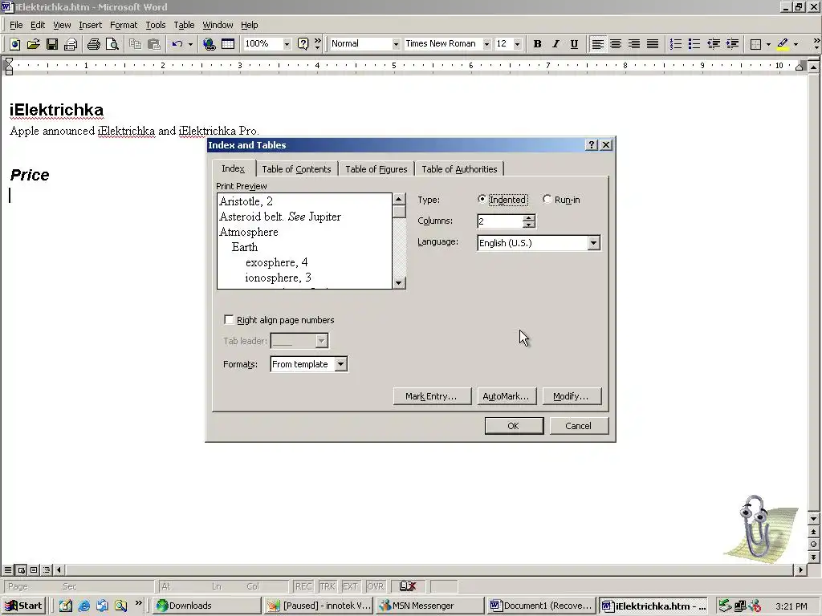Click the E-mail envelope toolbar icon
The width and height of the screenshot is (822, 616).
71,44
